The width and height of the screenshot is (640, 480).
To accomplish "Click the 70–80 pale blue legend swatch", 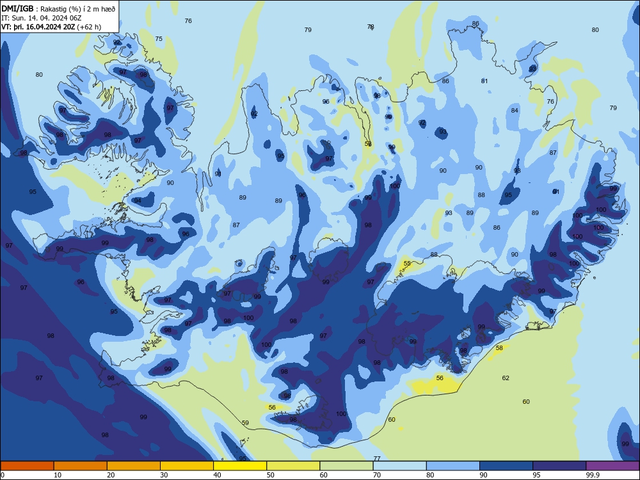I will tap(399, 466).
